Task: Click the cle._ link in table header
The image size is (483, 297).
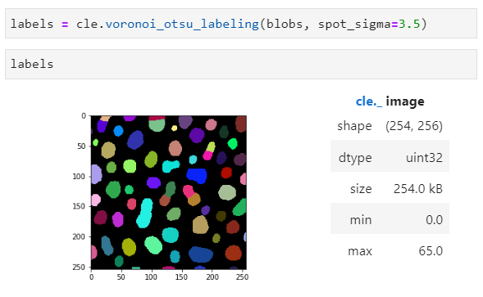Action: tap(369, 101)
